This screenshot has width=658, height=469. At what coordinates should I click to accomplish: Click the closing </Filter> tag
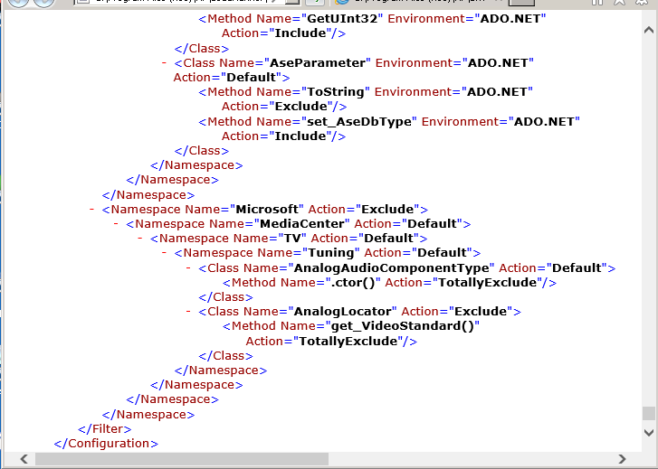click(104, 428)
